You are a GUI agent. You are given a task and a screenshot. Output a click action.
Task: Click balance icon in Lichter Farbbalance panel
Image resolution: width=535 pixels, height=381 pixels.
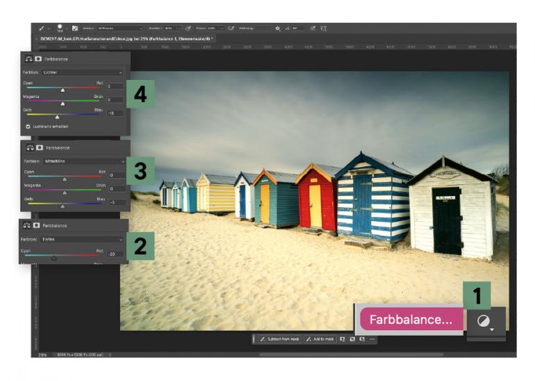point(29,59)
